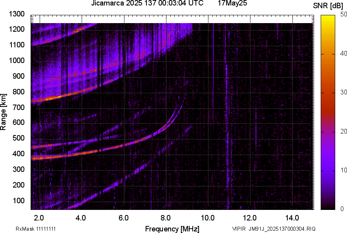Click the orange 40 dB region of the colorbar
Screen dimensions: 347x233
point(328,54)
